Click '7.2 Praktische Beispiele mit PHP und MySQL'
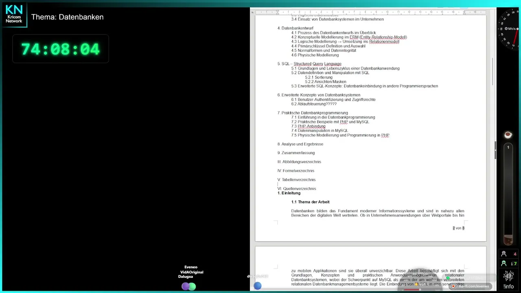The image size is (521, 293). pyautogui.click(x=331, y=122)
